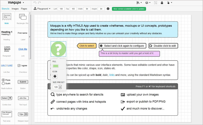Click the Top position input field
Image resolution: width=203 pixels, height=125 pixels.
[x=73, y=9]
